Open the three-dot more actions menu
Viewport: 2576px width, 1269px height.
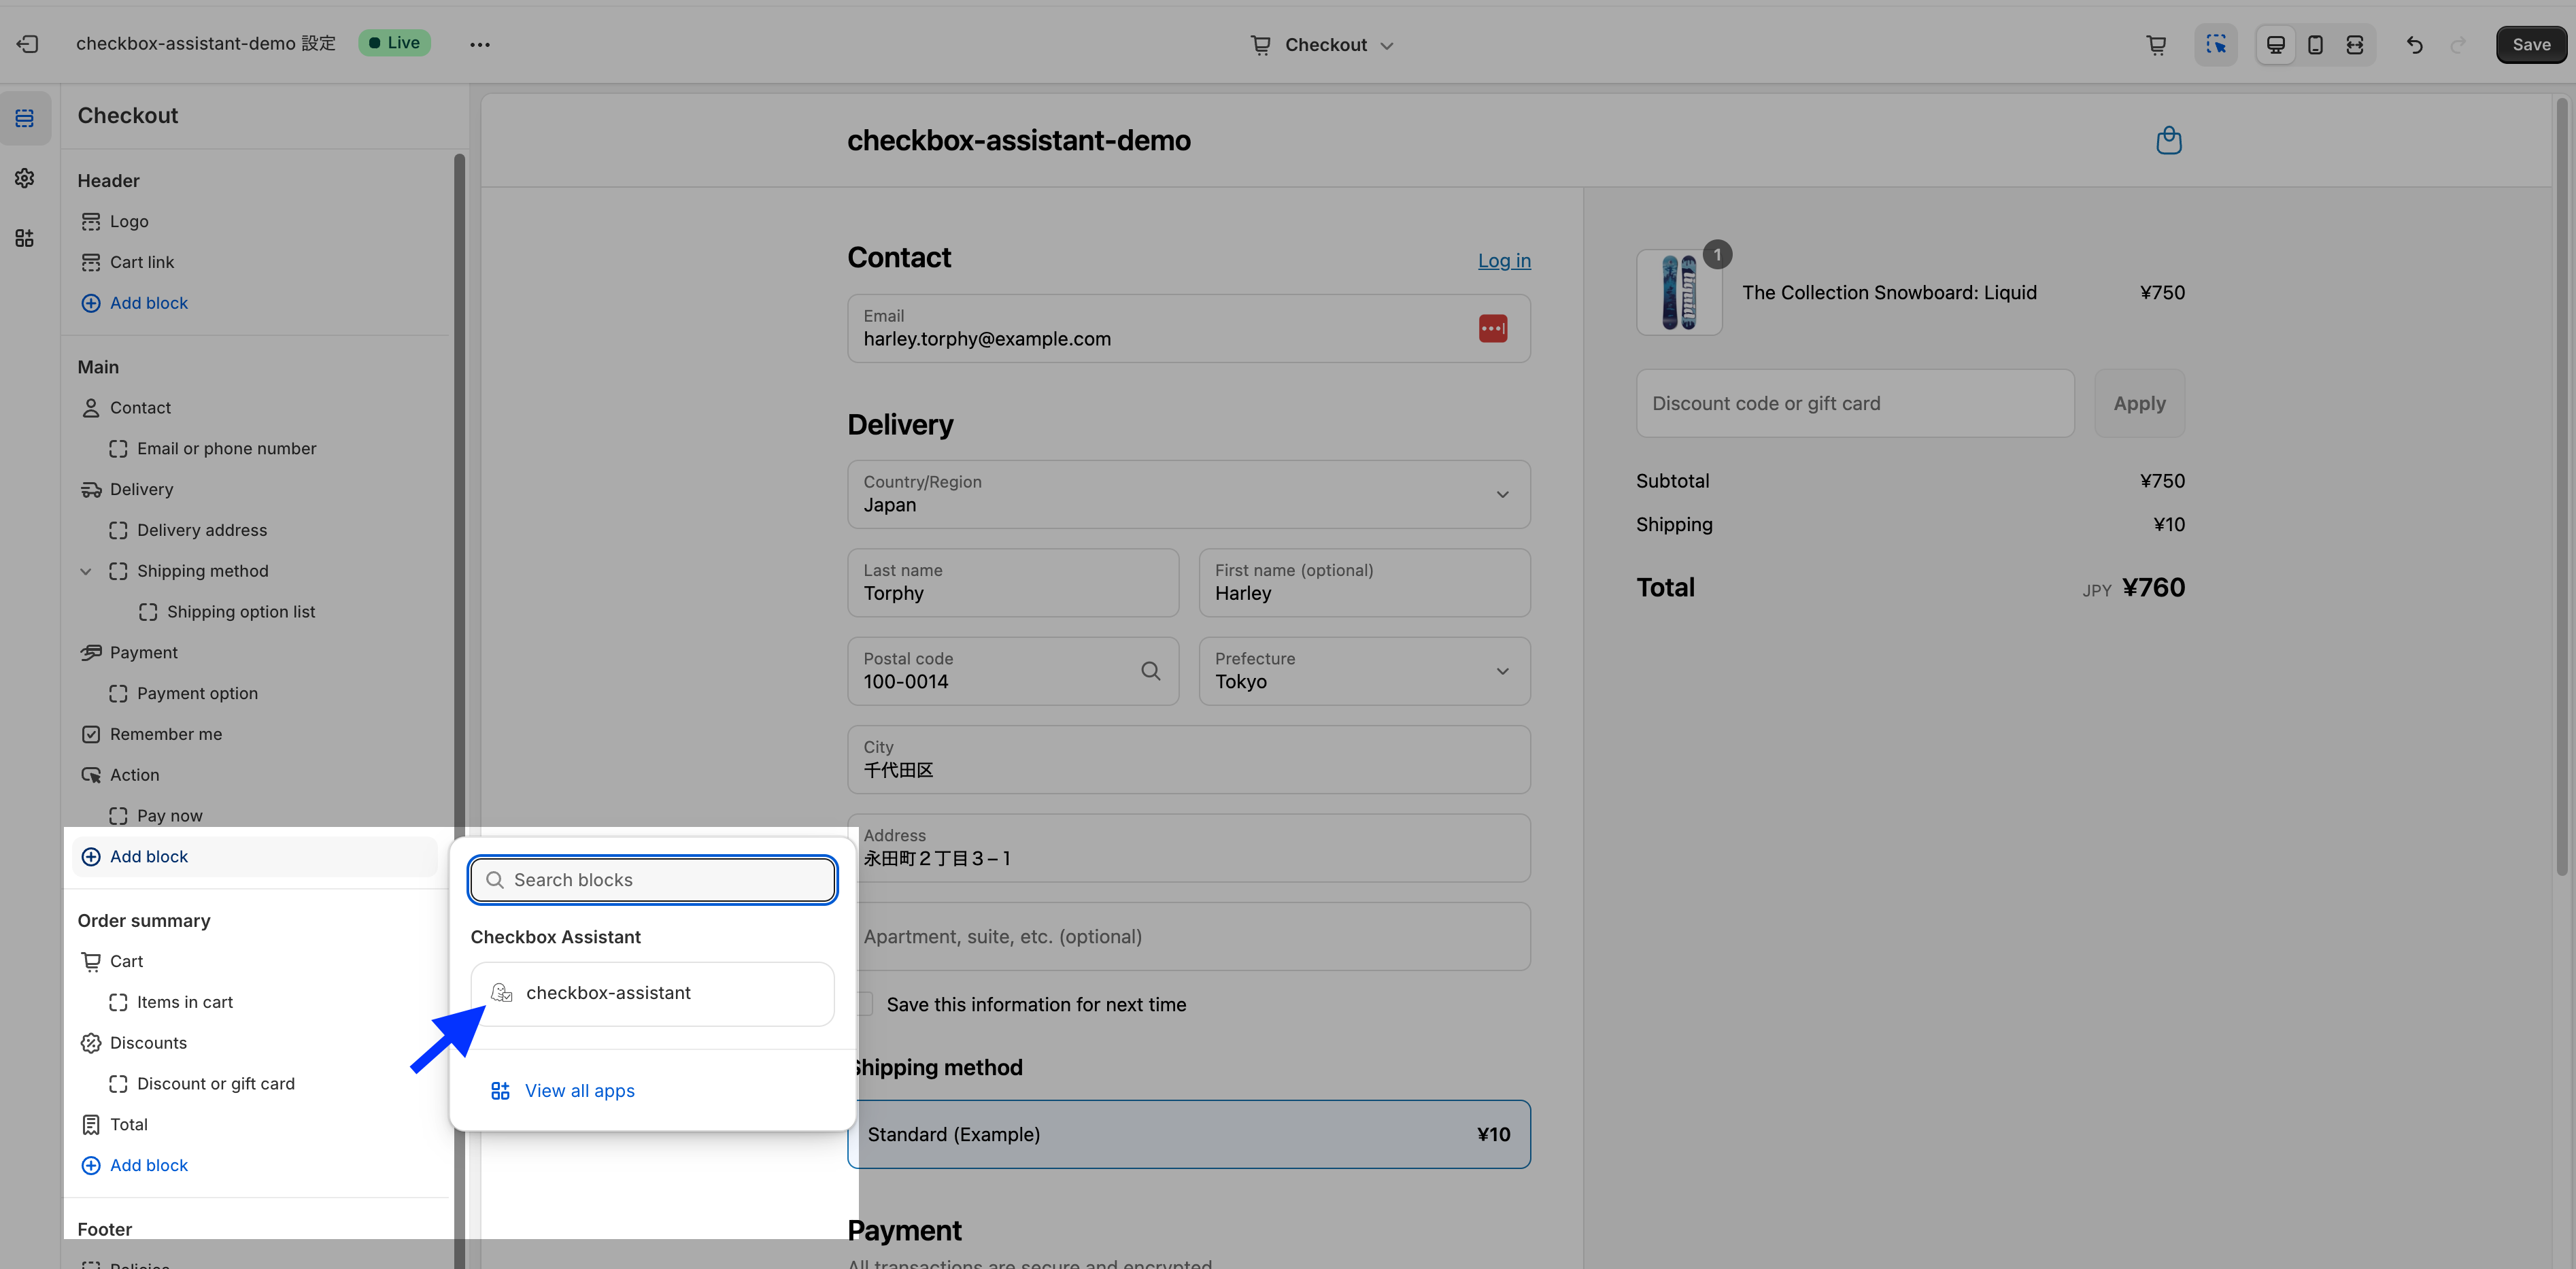(480, 44)
